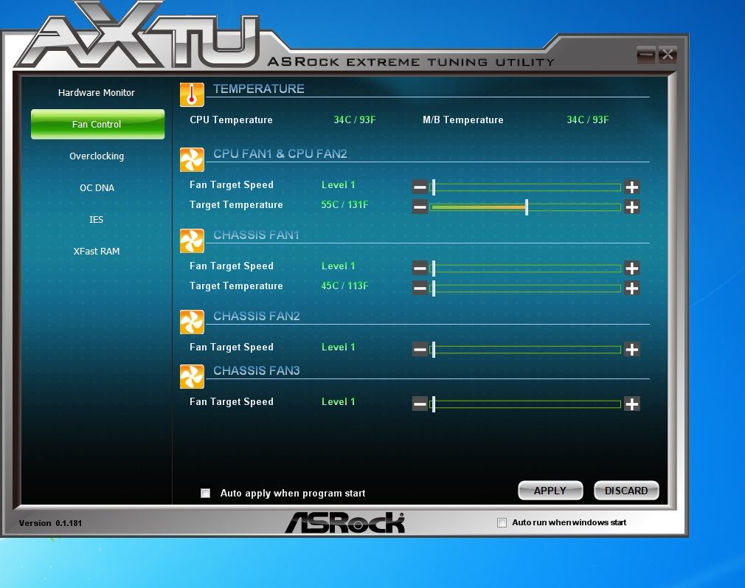745x588 pixels.
Task: Open the IES section
Action: [x=96, y=220]
